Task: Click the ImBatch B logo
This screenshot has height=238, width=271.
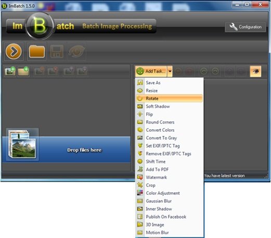Action: pyautogui.click(x=40, y=26)
